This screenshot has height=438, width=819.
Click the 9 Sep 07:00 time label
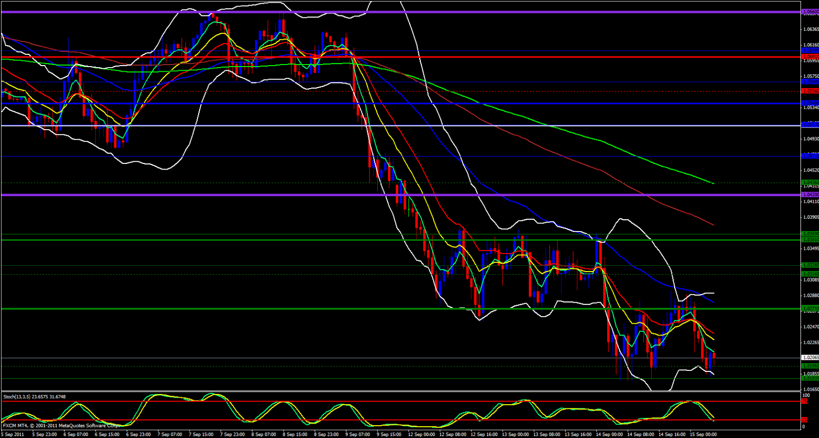click(x=357, y=434)
